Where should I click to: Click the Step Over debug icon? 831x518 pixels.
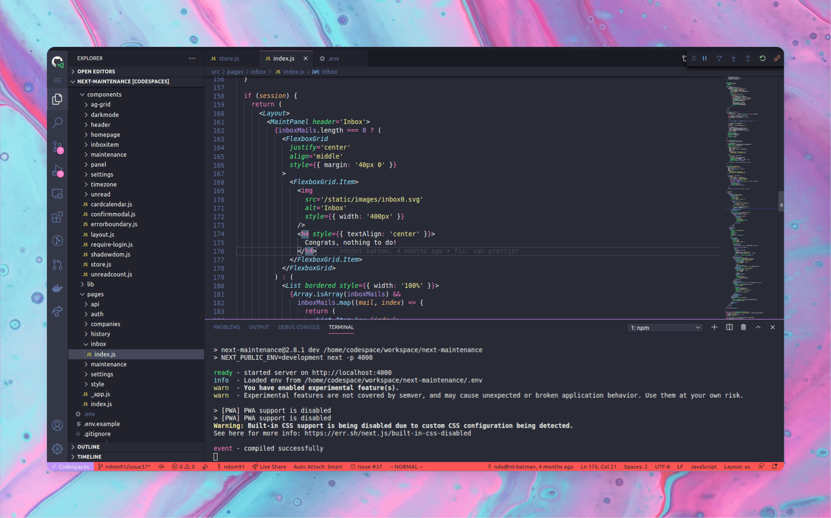(x=719, y=58)
